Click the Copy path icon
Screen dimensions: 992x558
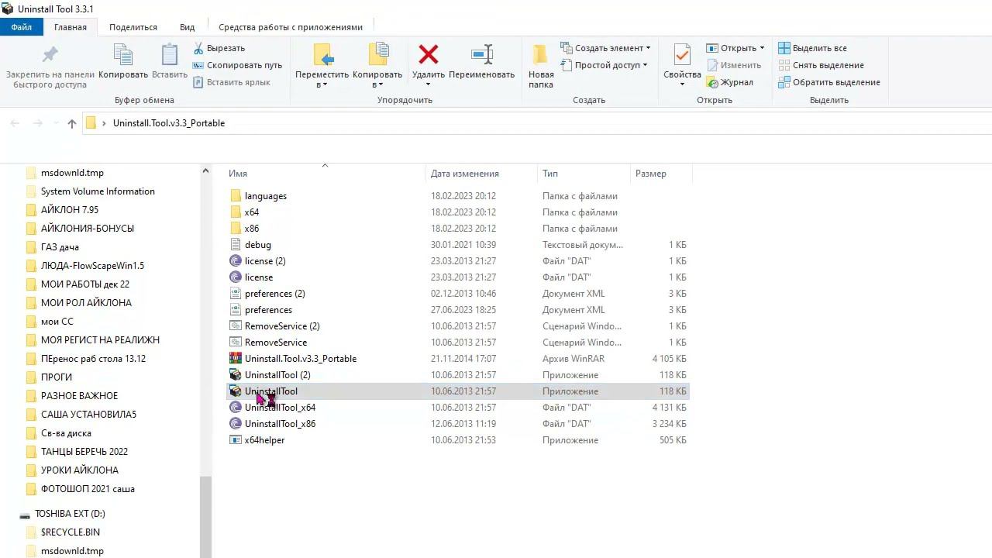[x=198, y=65]
